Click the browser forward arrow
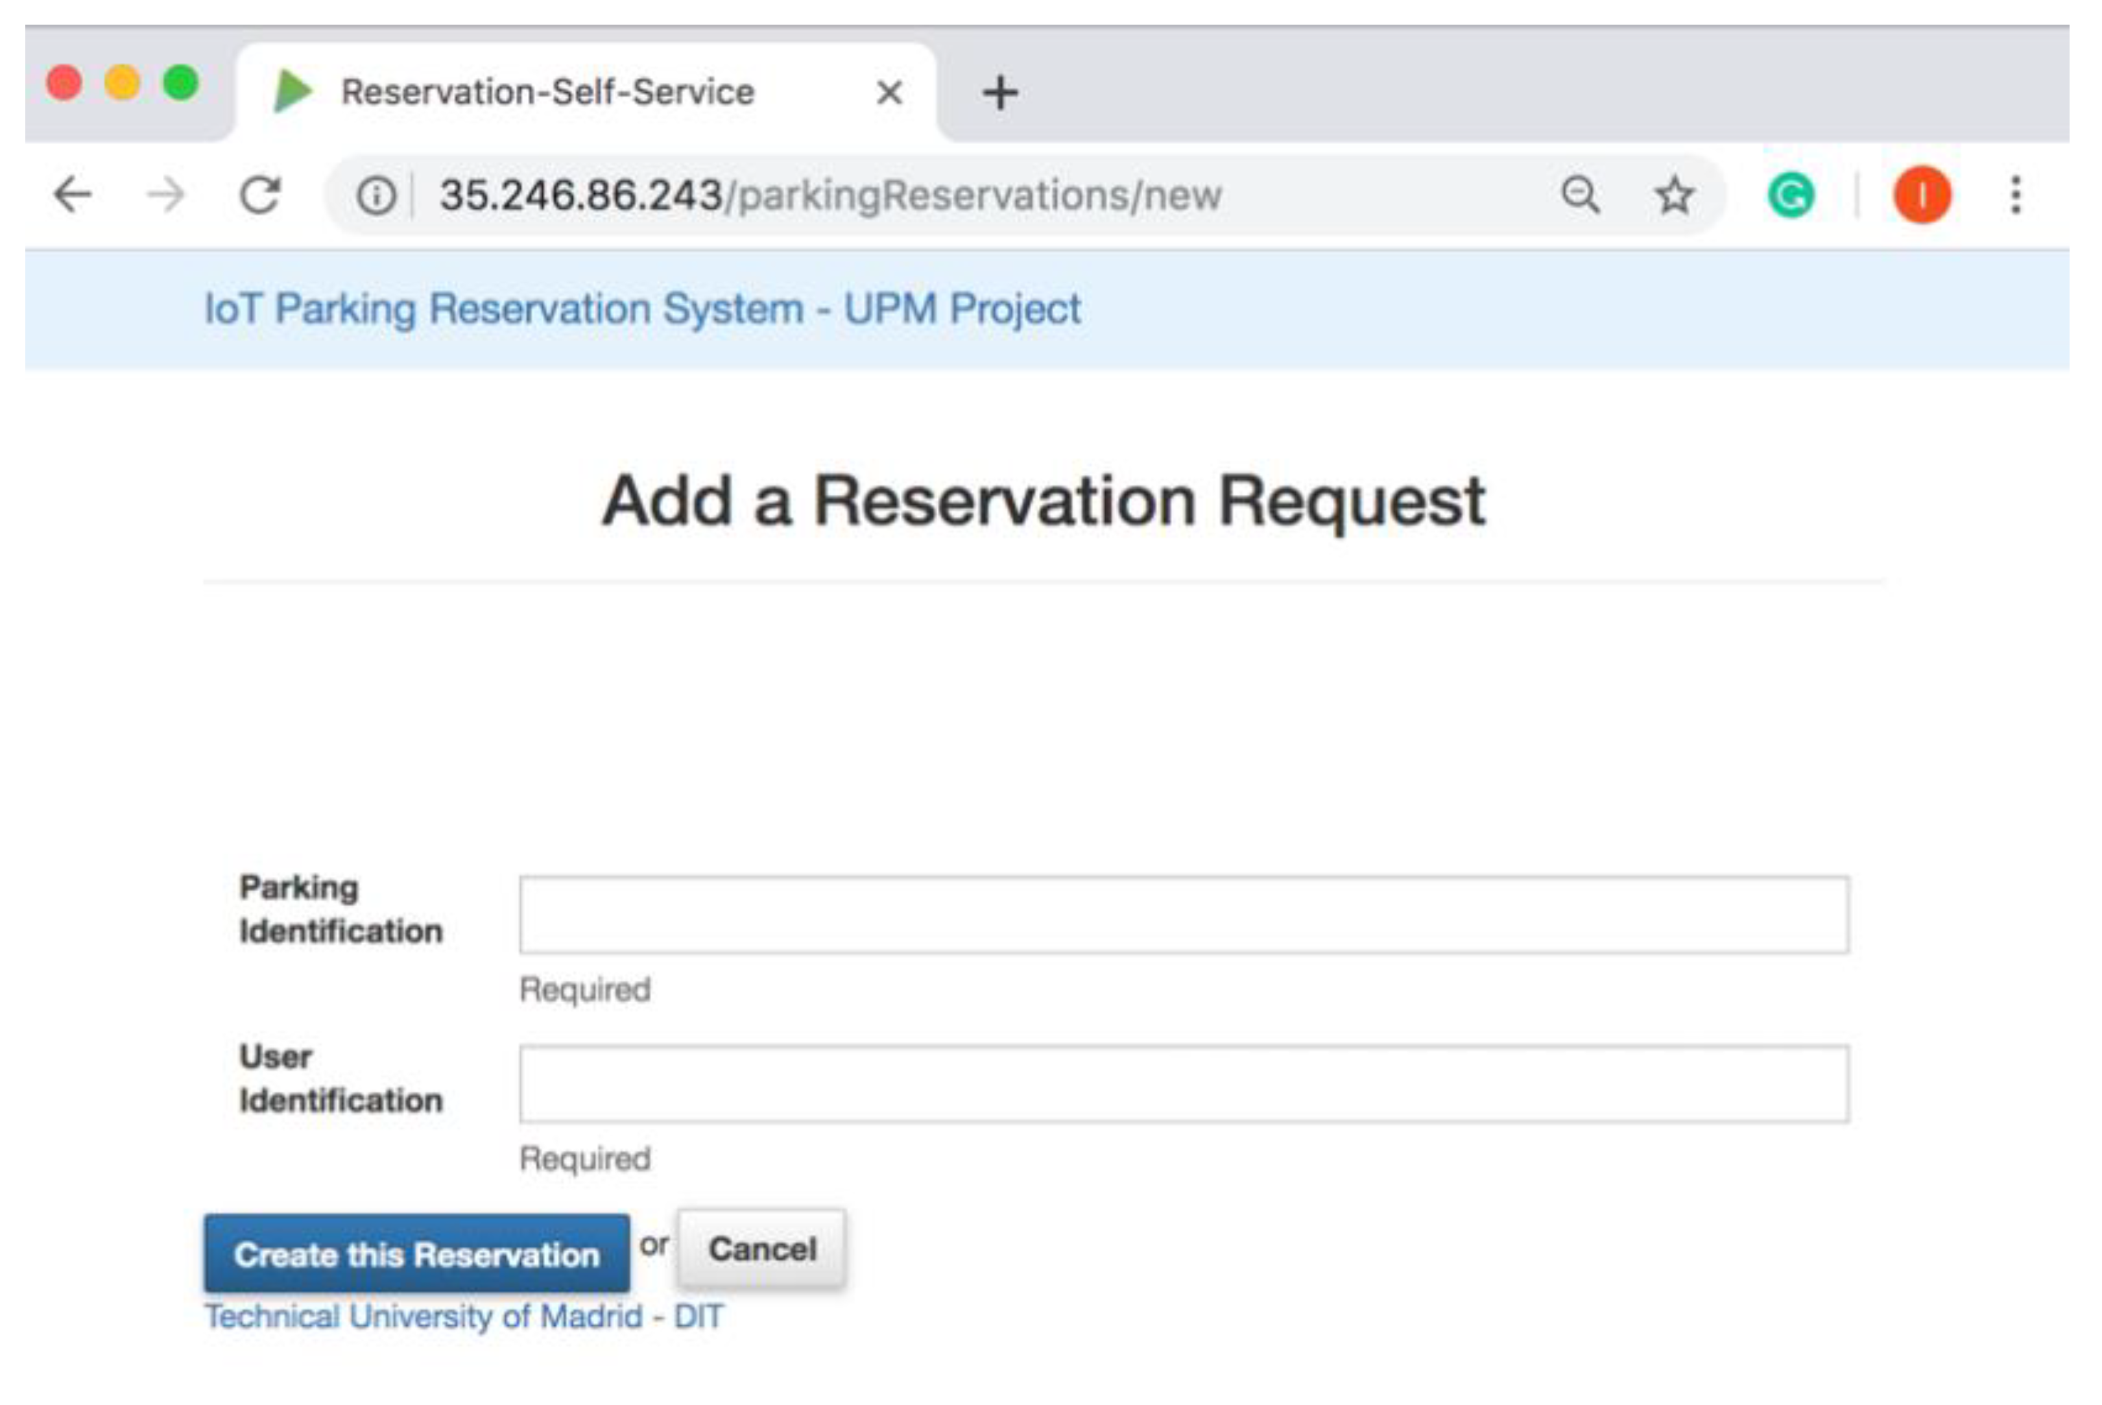 166,195
